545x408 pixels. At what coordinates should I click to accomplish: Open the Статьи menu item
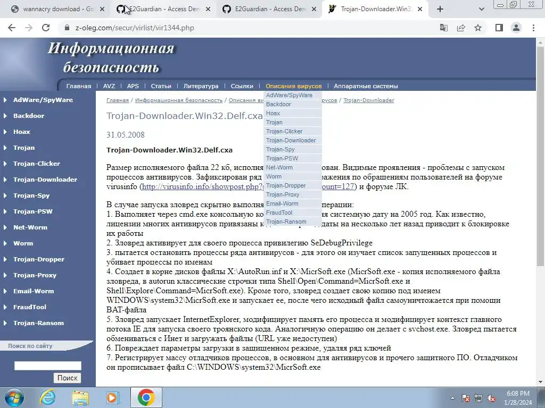click(161, 86)
